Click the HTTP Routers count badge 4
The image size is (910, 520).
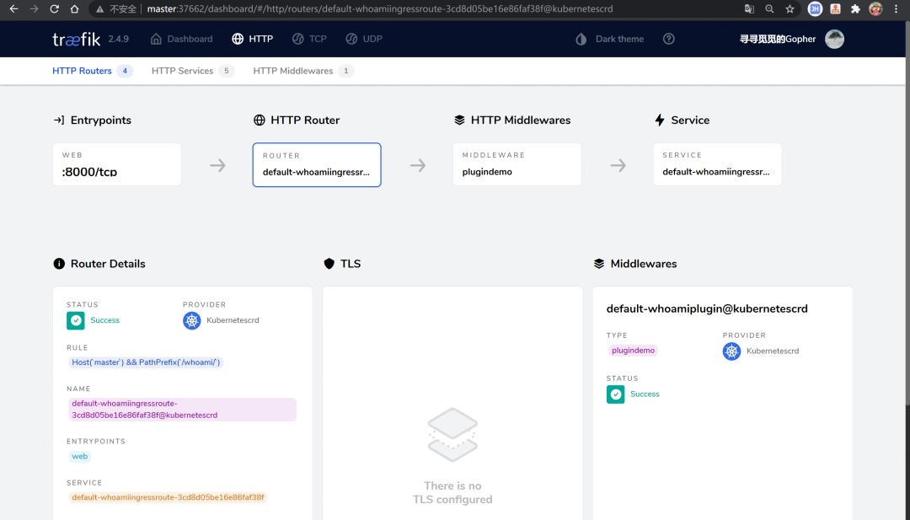click(x=125, y=71)
